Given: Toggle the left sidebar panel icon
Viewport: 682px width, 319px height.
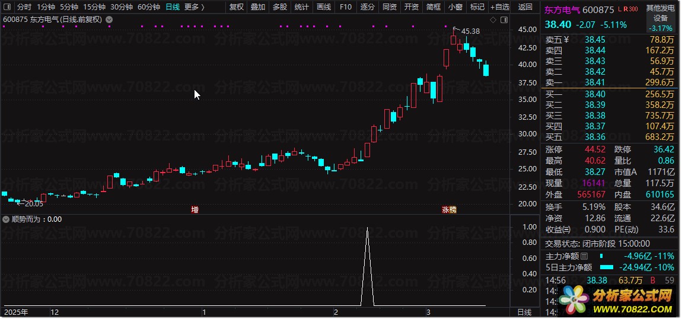Looking at the screenshot, I should coord(7,7).
